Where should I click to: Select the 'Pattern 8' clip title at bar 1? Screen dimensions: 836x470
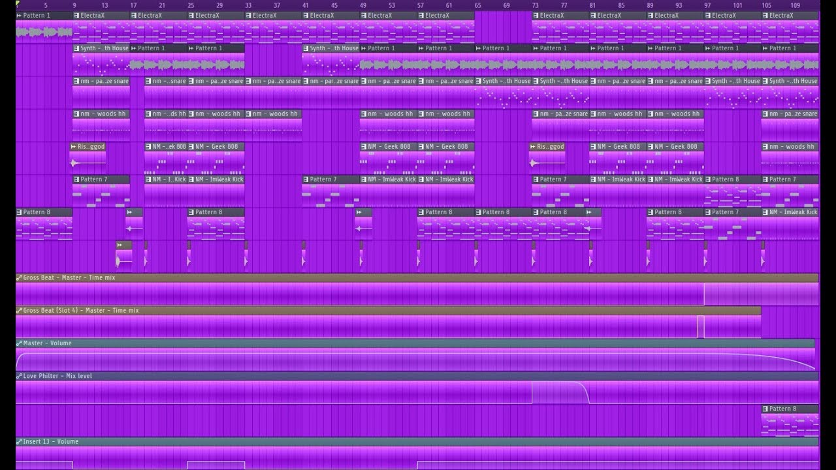coord(37,211)
